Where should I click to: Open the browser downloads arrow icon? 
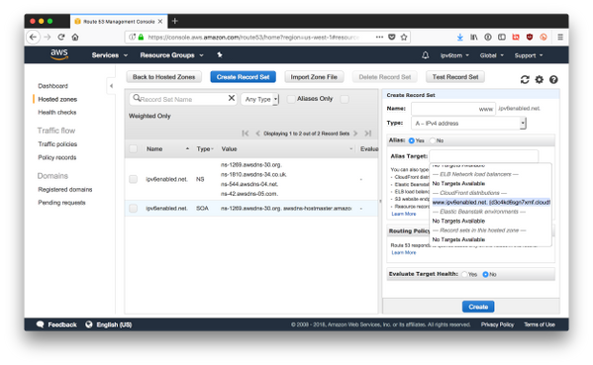(460, 37)
